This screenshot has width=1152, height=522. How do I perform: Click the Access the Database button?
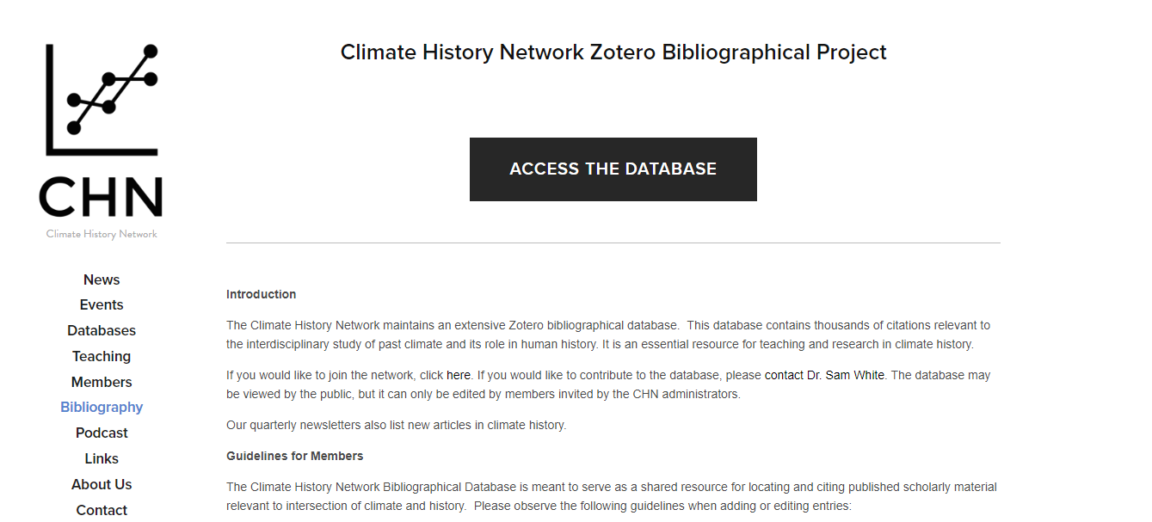point(613,169)
